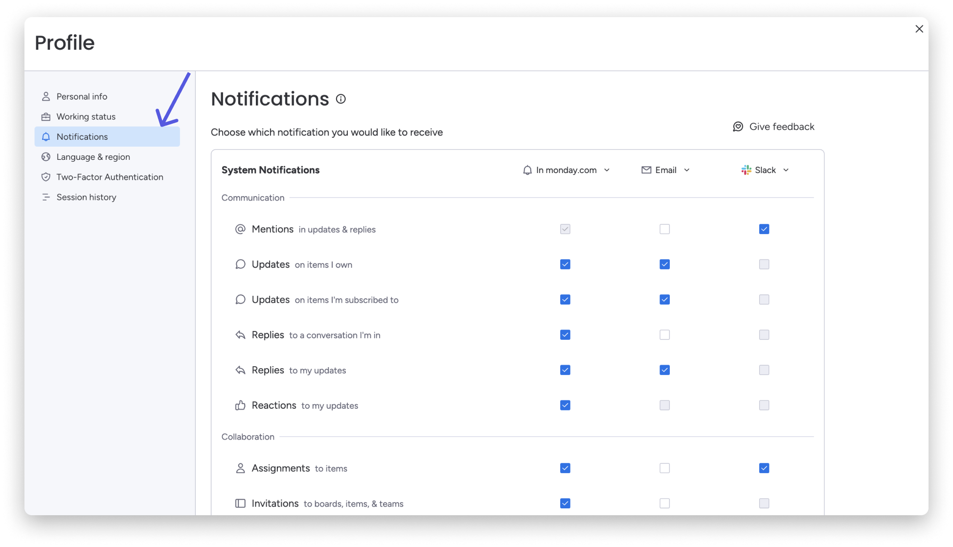Click the Notifications bell icon in sidebar
Viewport: 953px width, 547px height.
[46, 137]
